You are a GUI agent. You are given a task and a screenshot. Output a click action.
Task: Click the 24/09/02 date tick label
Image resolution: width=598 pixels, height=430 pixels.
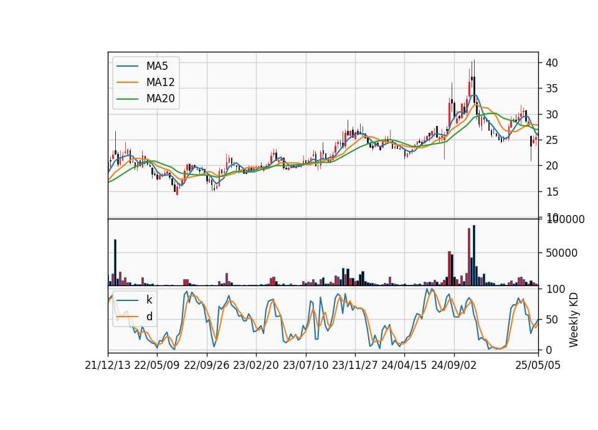click(454, 365)
